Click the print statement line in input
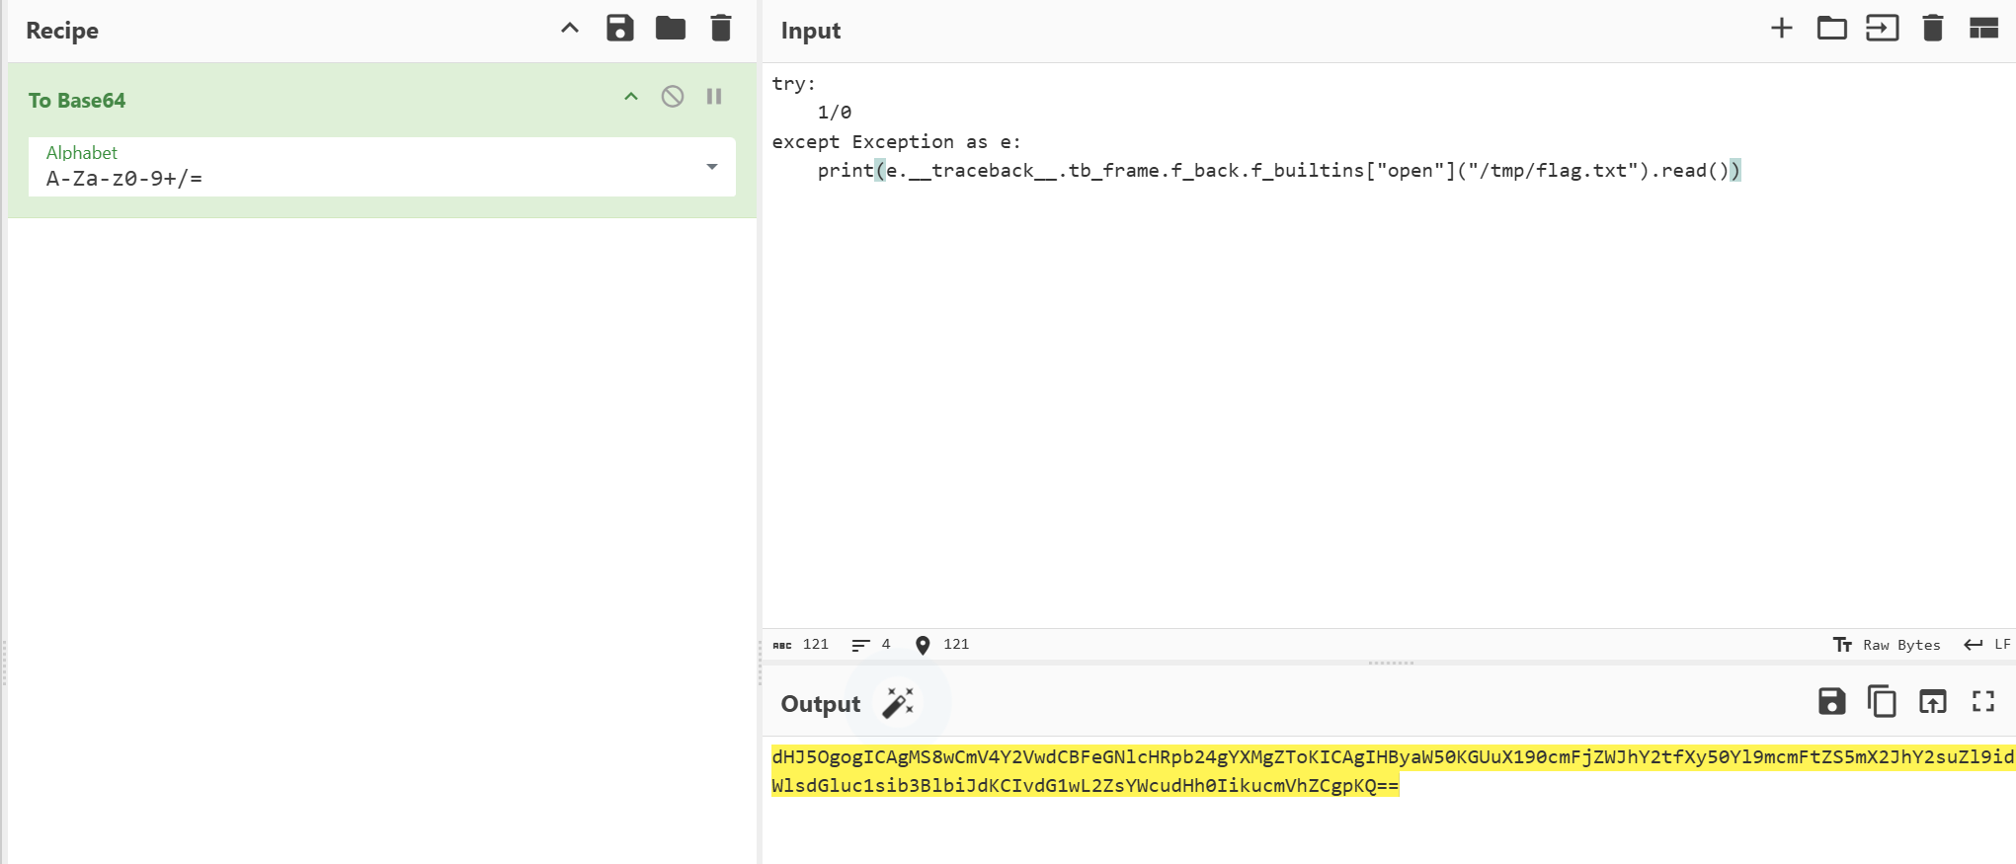This screenshot has width=2016, height=864. tap(1279, 171)
